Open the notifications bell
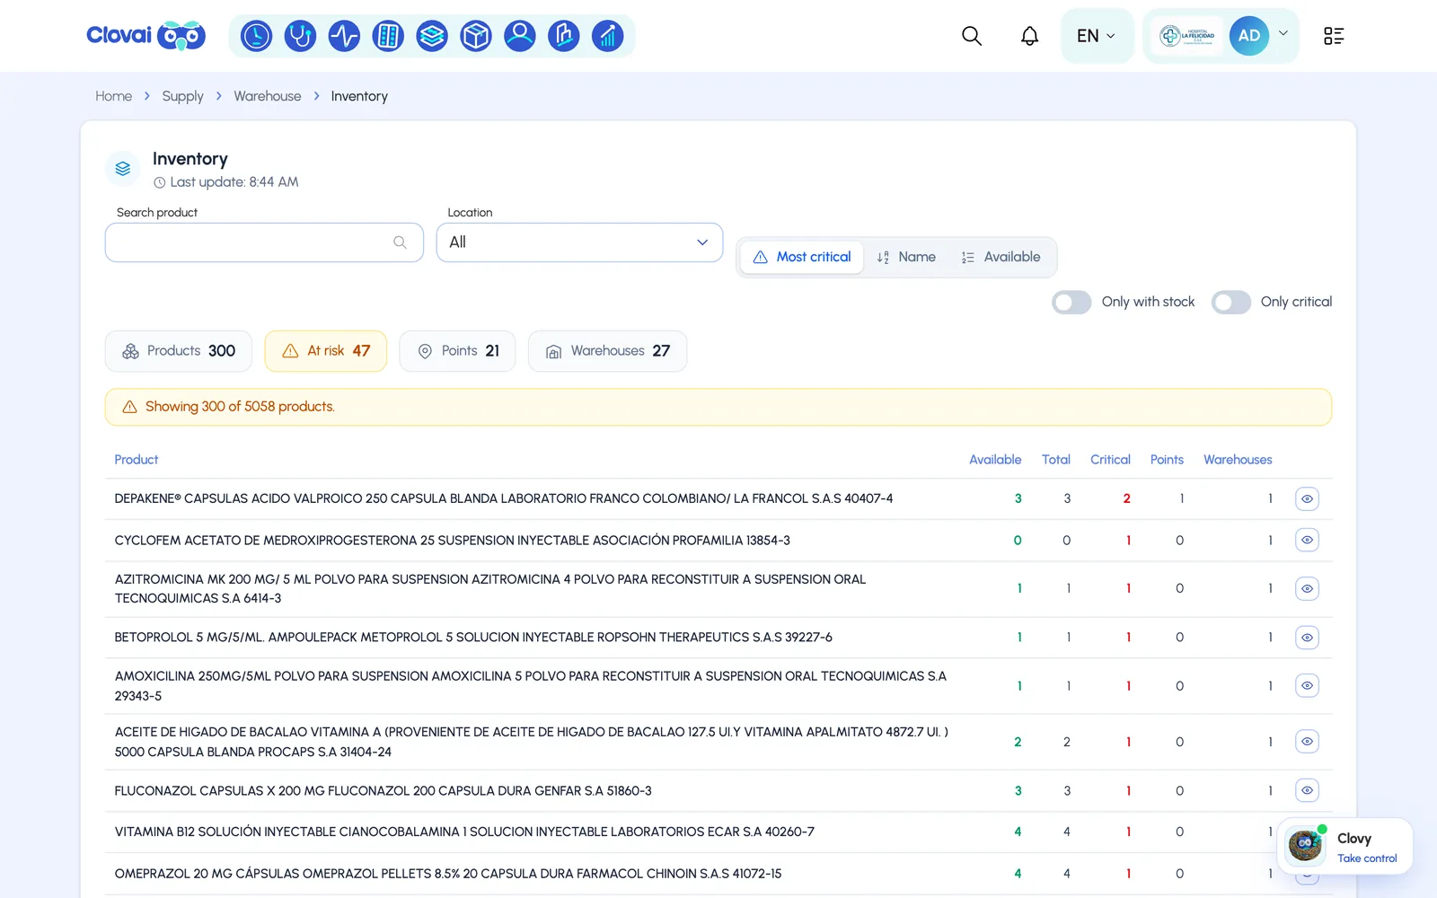This screenshot has height=898, width=1437. click(1029, 36)
